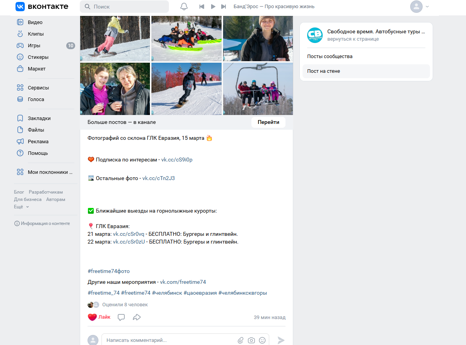Open the #челябинксквгоры hashtag
Viewport: 466px width, 345px height.
coord(242,293)
